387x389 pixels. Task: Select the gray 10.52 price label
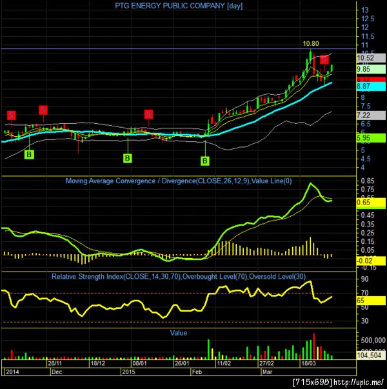371,58
